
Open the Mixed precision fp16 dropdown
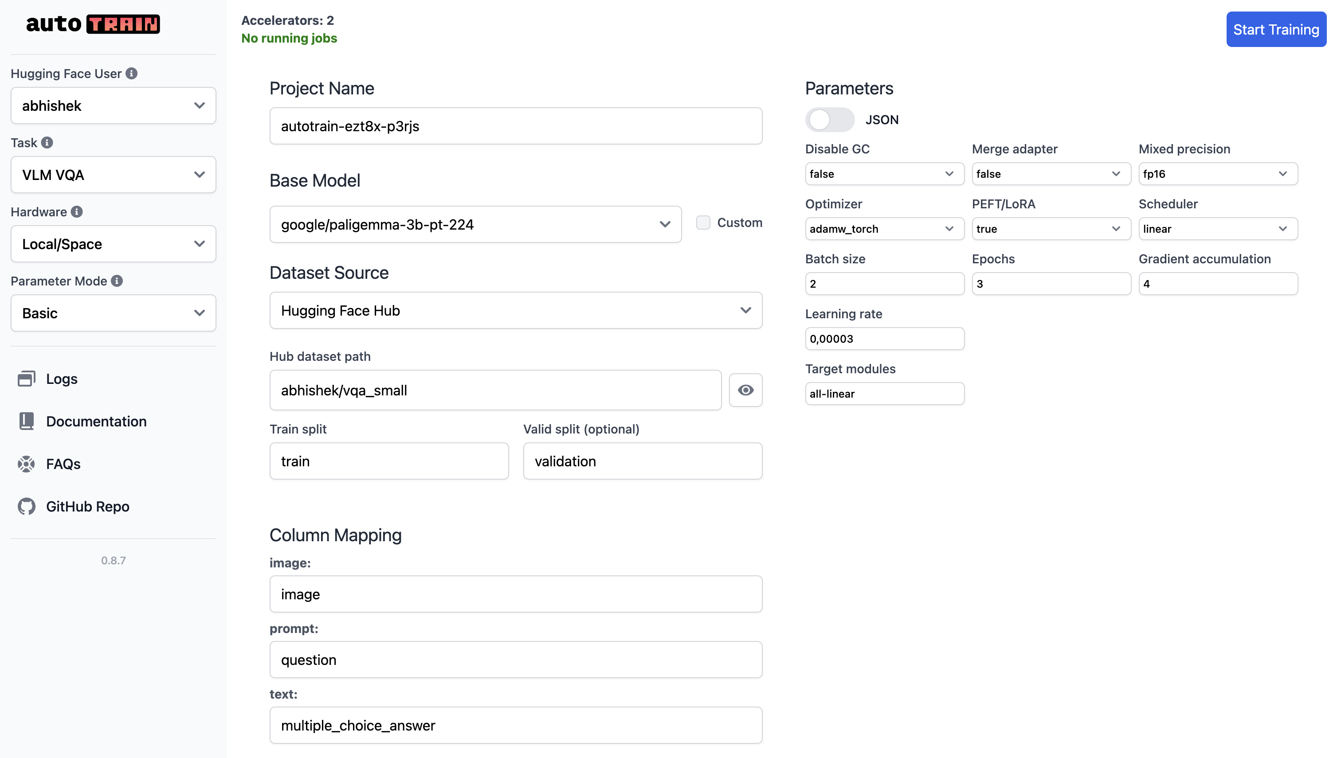pyautogui.click(x=1217, y=174)
